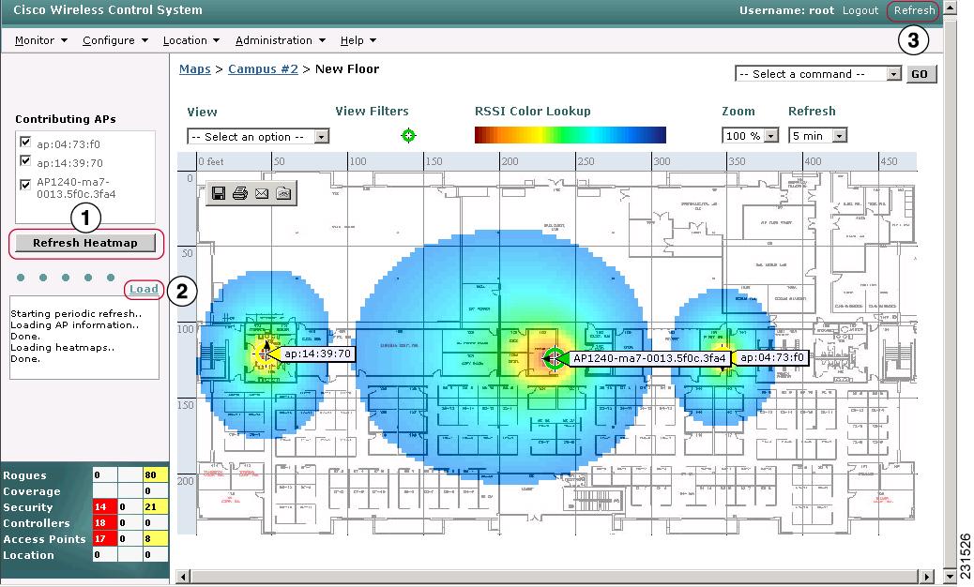Screen dimensions: 974x587
Task: Open the Configure menu
Action: pyautogui.click(x=114, y=40)
